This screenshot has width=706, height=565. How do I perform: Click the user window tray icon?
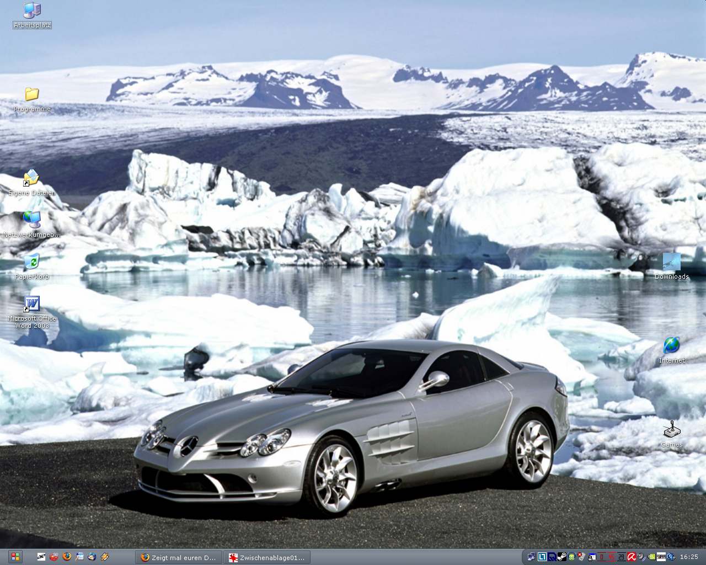[592, 557]
